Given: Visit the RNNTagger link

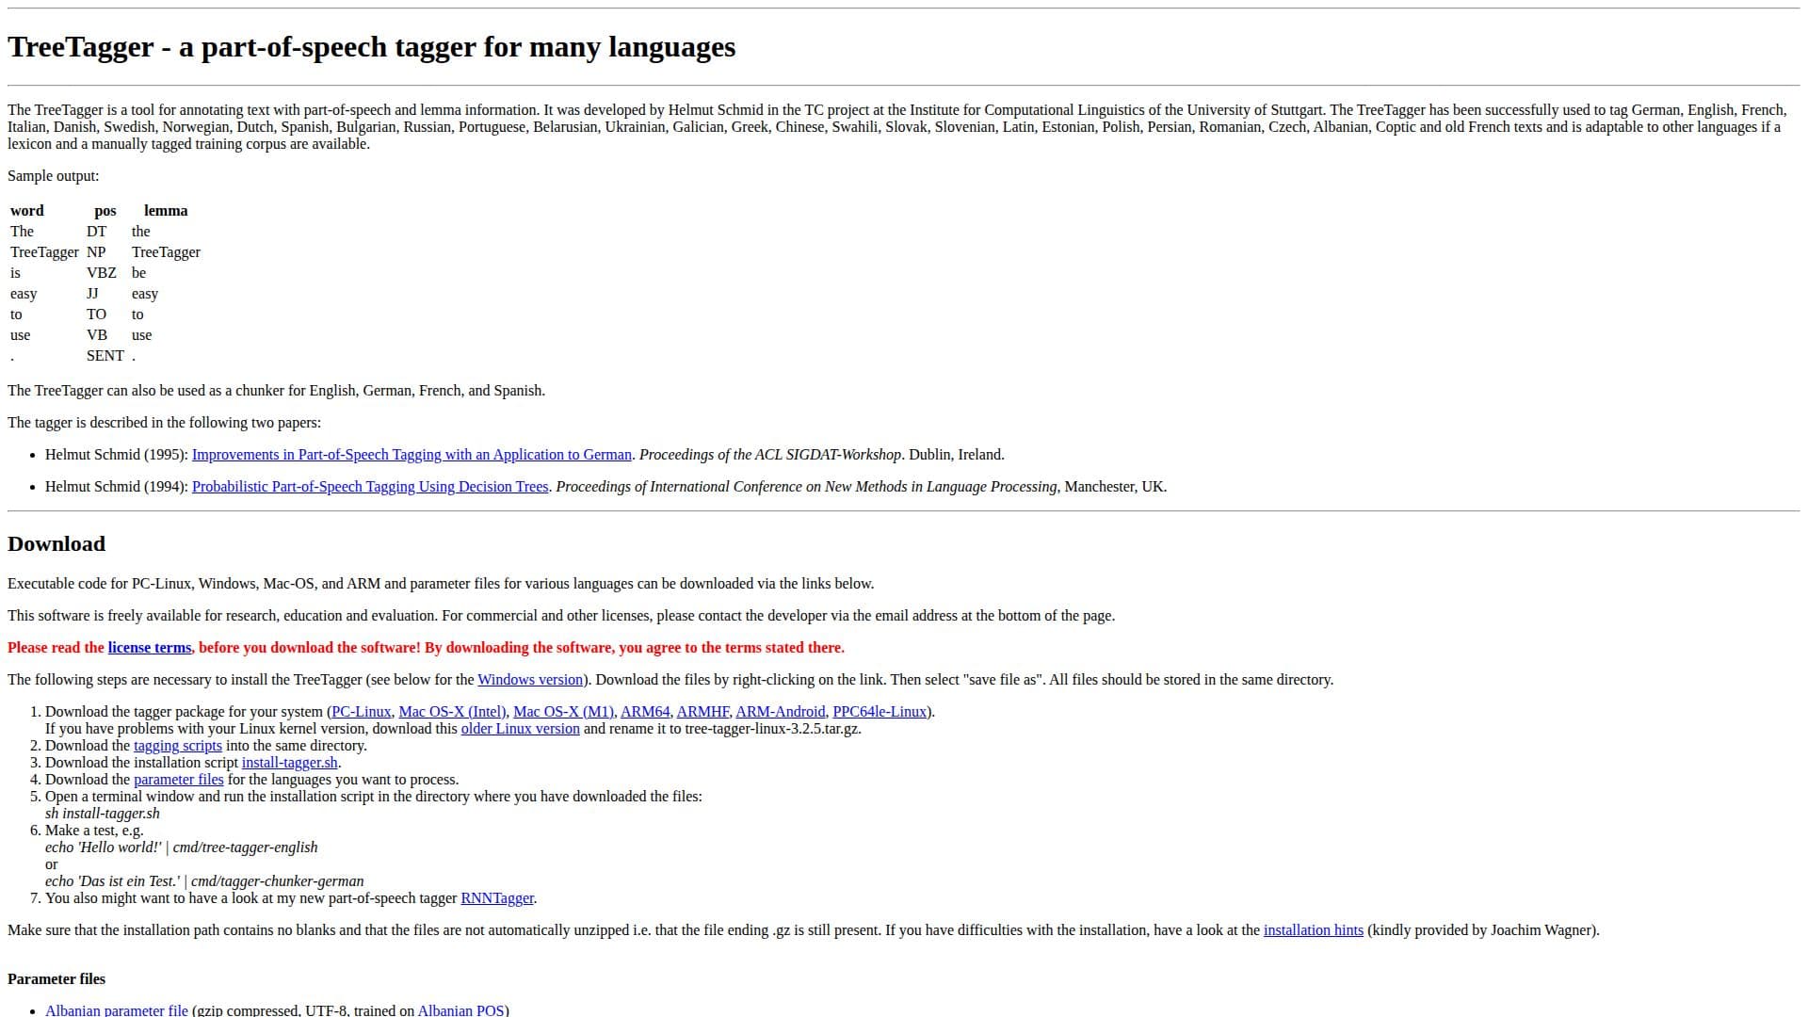Looking at the screenshot, I should (x=497, y=898).
